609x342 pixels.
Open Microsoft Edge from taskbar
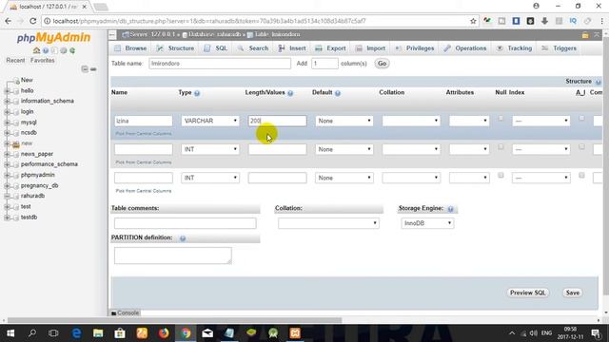tap(76, 333)
